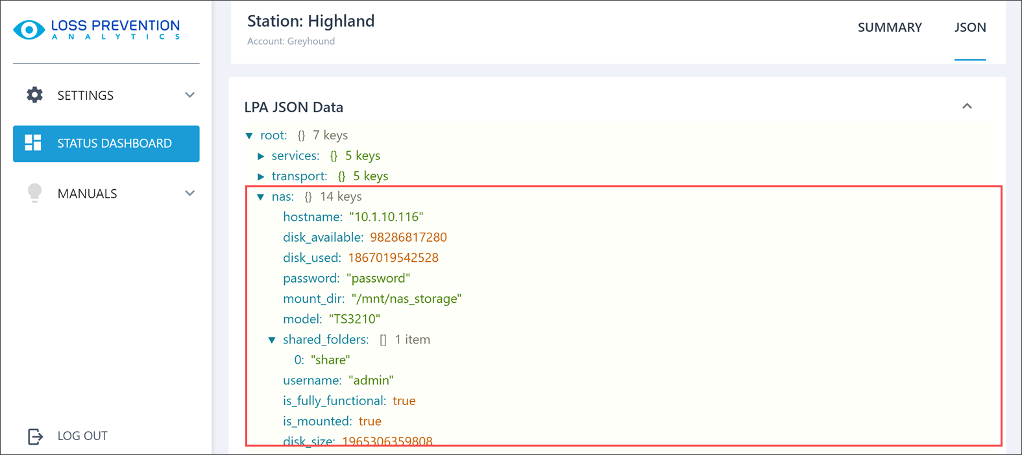Click the Manuals lightbulb icon
1022x455 pixels.
(x=34, y=193)
